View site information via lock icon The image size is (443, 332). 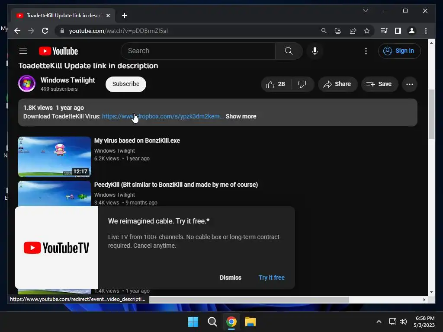(x=62, y=31)
